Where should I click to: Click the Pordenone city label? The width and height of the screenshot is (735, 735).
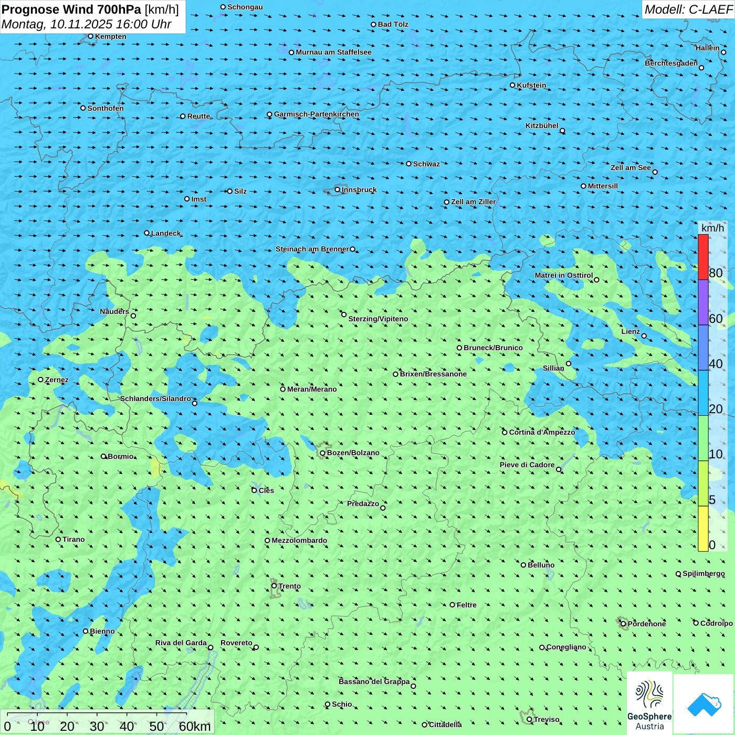[x=647, y=624]
